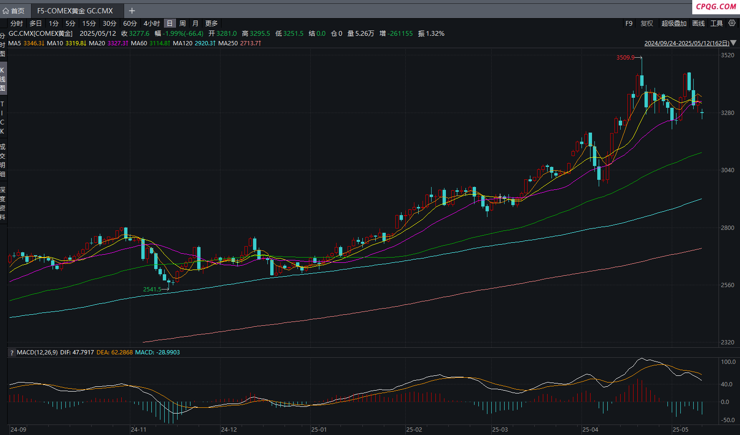Open the 分时图 side tab
The image size is (740, 435).
[x=3, y=45]
